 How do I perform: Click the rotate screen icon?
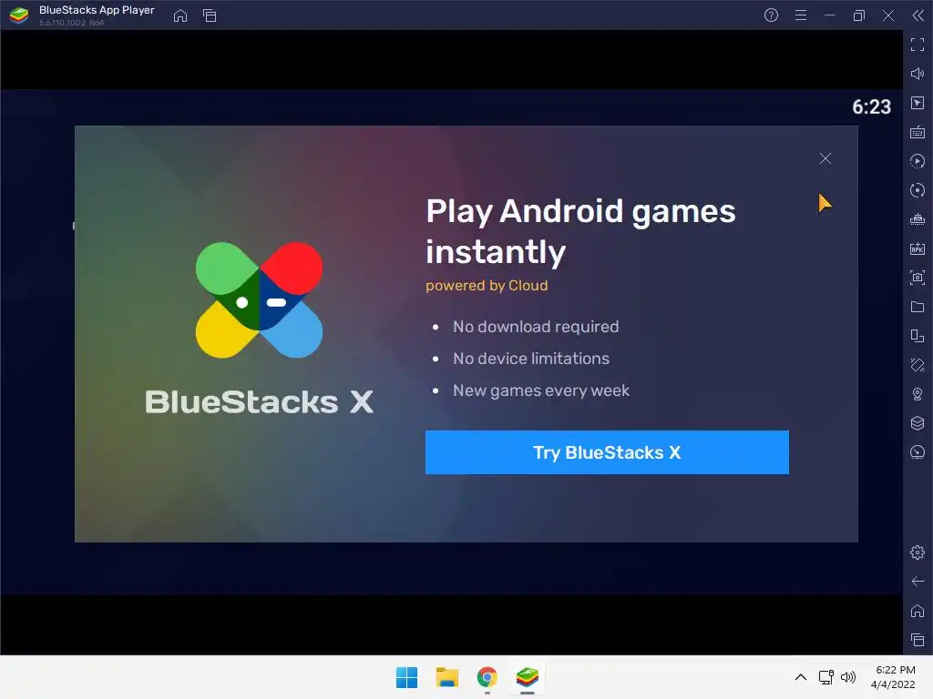[918, 365]
